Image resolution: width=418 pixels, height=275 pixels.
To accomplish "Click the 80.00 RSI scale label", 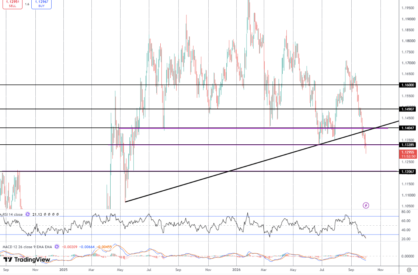I will click(406, 212).
